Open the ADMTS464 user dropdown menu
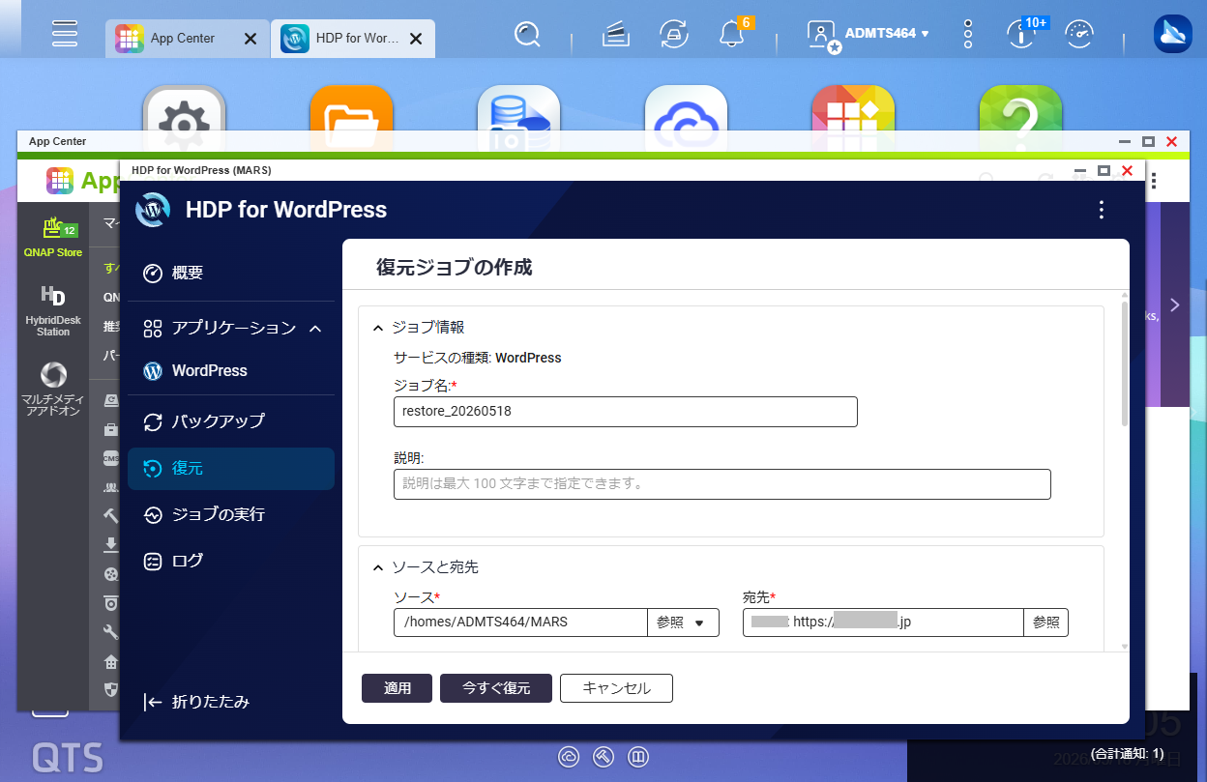 tap(887, 34)
